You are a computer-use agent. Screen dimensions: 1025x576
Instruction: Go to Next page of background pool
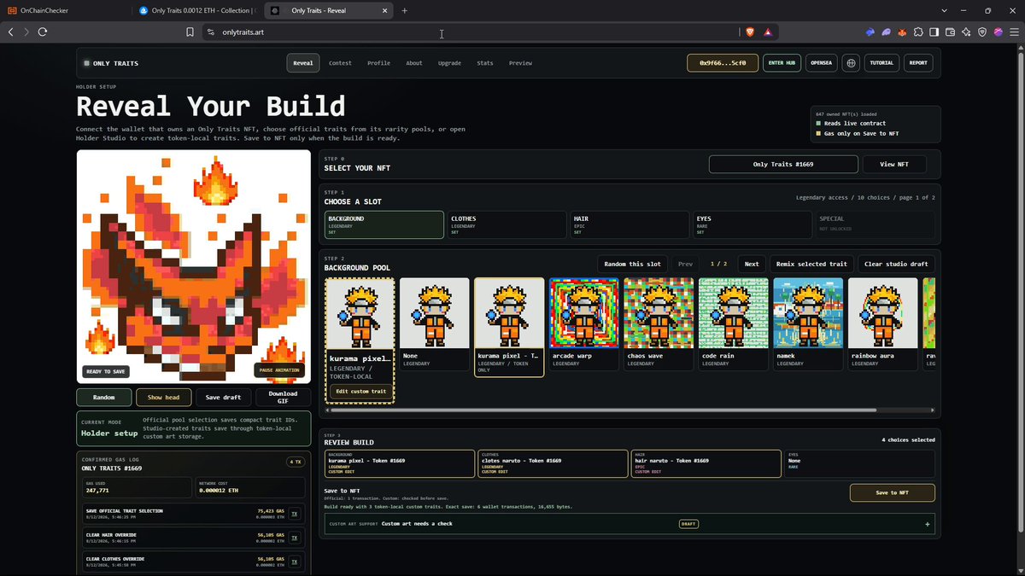point(751,264)
